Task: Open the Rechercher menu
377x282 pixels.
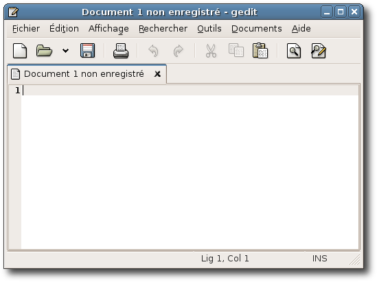Action: [163, 29]
